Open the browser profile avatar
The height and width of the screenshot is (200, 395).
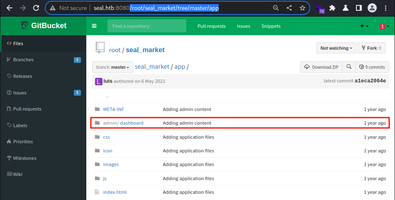coord(372,8)
